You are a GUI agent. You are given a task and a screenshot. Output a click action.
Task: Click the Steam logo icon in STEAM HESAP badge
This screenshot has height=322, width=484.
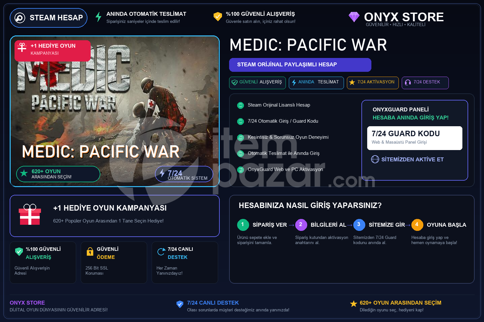(x=20, y=18)
